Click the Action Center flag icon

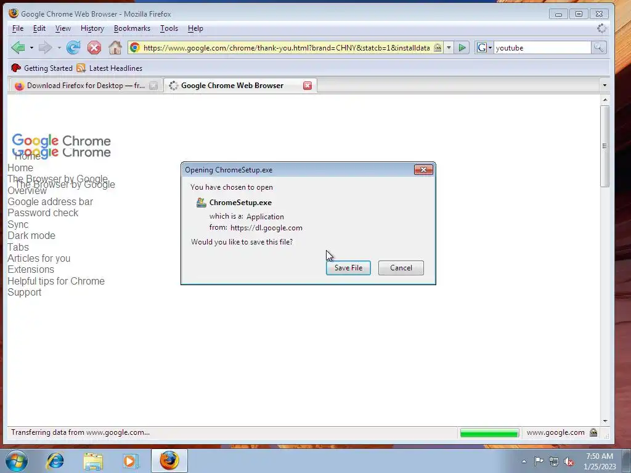pyautogui.click(x=539, y=461)
